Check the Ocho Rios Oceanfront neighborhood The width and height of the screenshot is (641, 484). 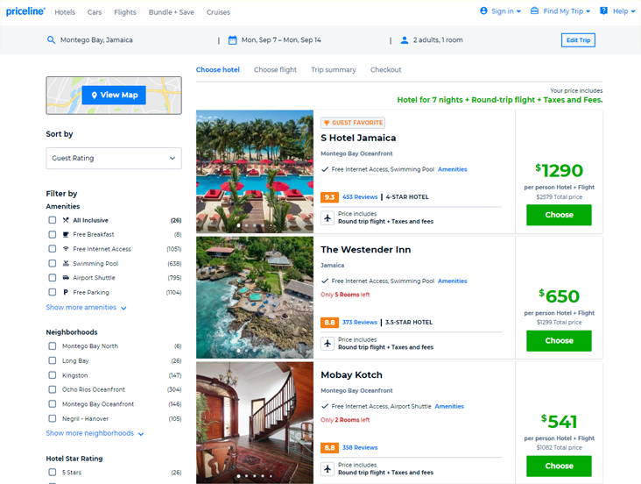[53, 389]
